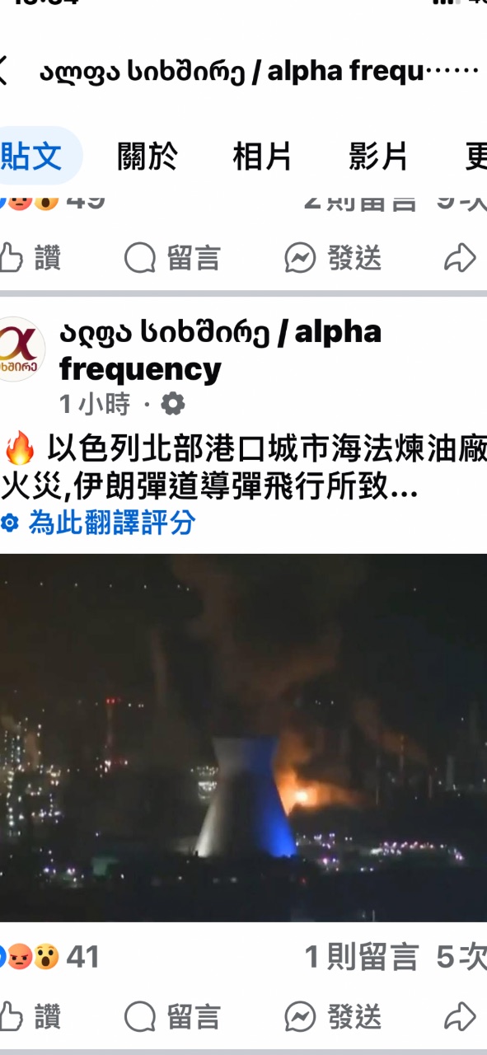Comment on the Haifa refinery post 留言

pyautogui.click(x=172, y=1016)
